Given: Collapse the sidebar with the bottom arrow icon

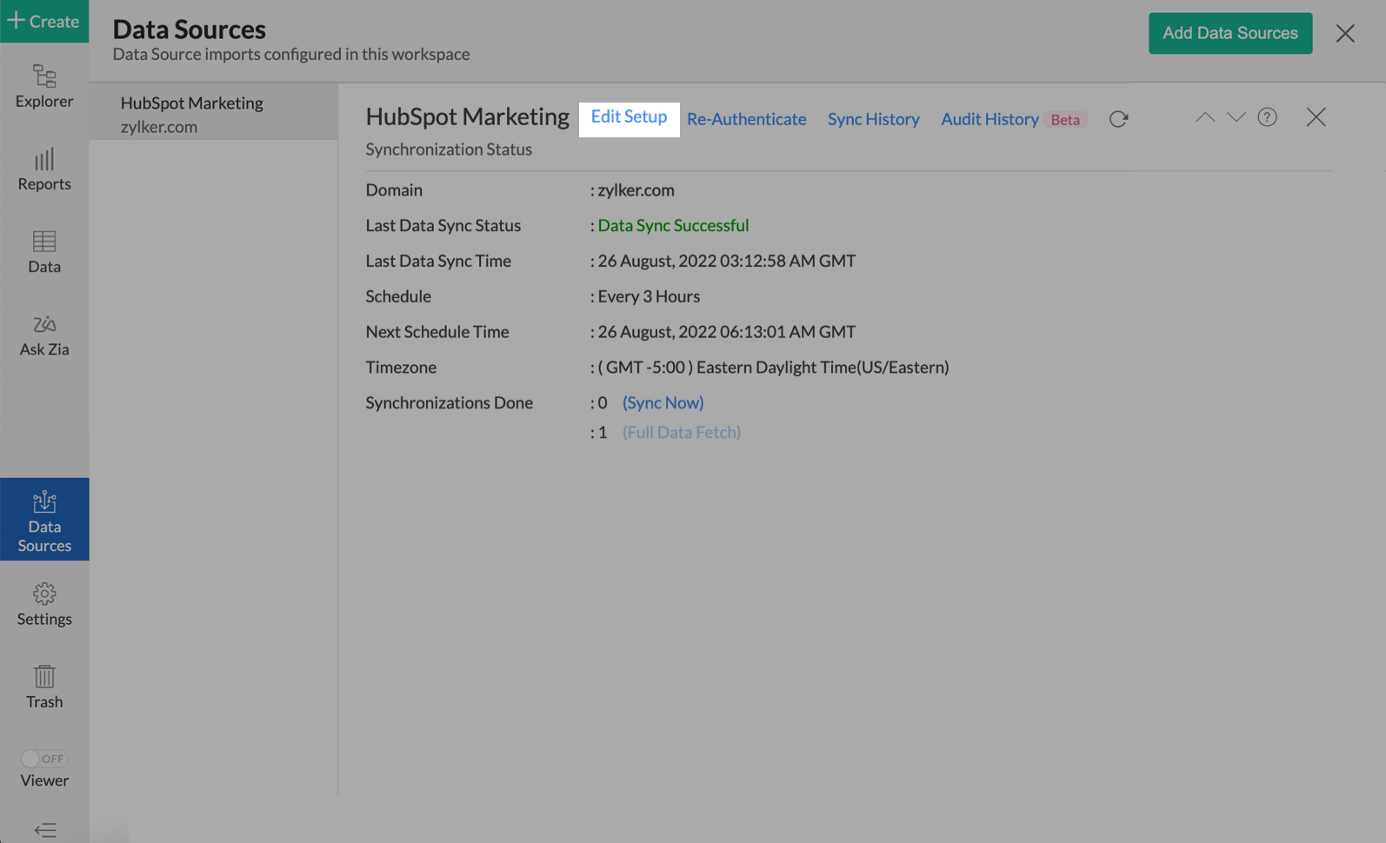Looking at the screenshot, I should pos(45,830).
